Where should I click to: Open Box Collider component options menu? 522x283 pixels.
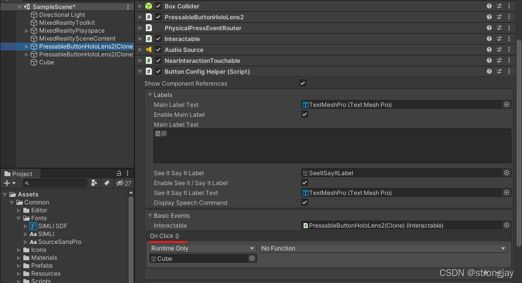[509, 6]
